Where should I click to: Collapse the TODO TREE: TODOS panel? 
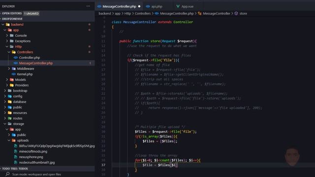tap(14, 169)
